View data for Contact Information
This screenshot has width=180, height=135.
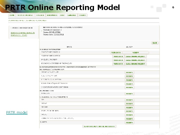coord(116,52)
